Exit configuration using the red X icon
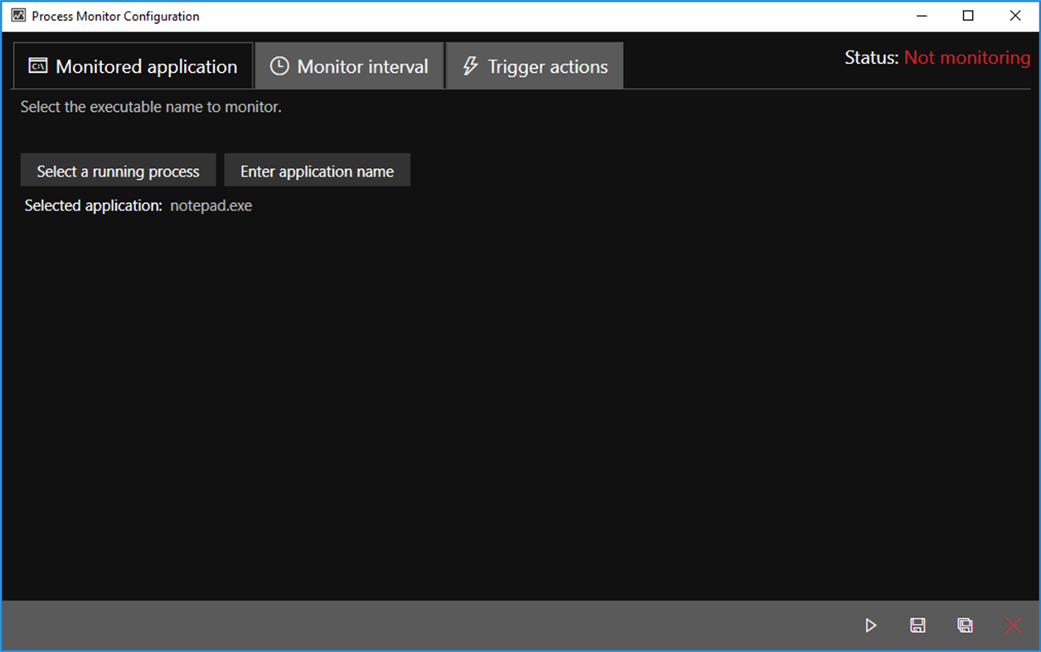1041x652 pixels. (x=1012, y=625)
